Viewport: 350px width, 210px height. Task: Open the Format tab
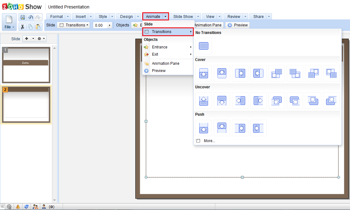[56, 16]
